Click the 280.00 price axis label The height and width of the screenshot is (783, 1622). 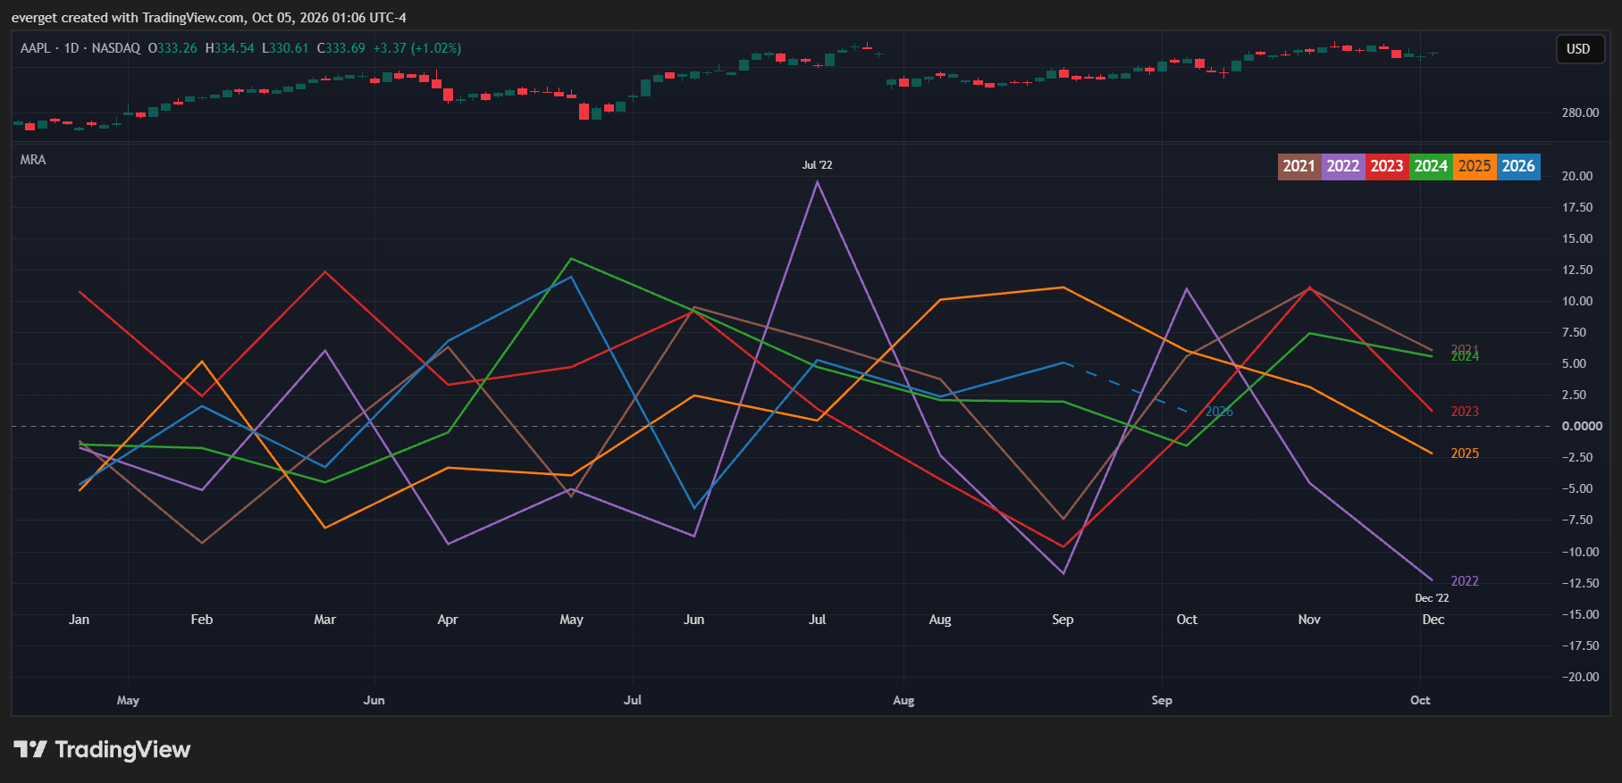tap(1580, 112)
